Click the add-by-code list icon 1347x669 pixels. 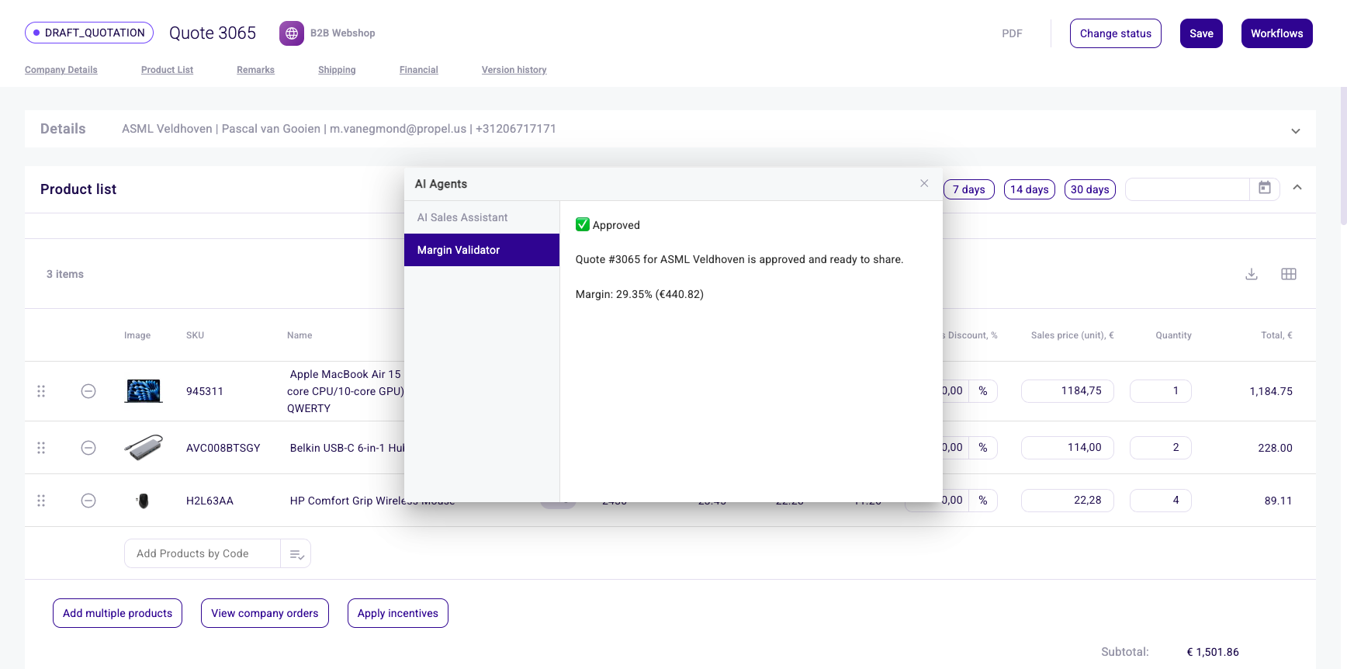coord(296,554)
